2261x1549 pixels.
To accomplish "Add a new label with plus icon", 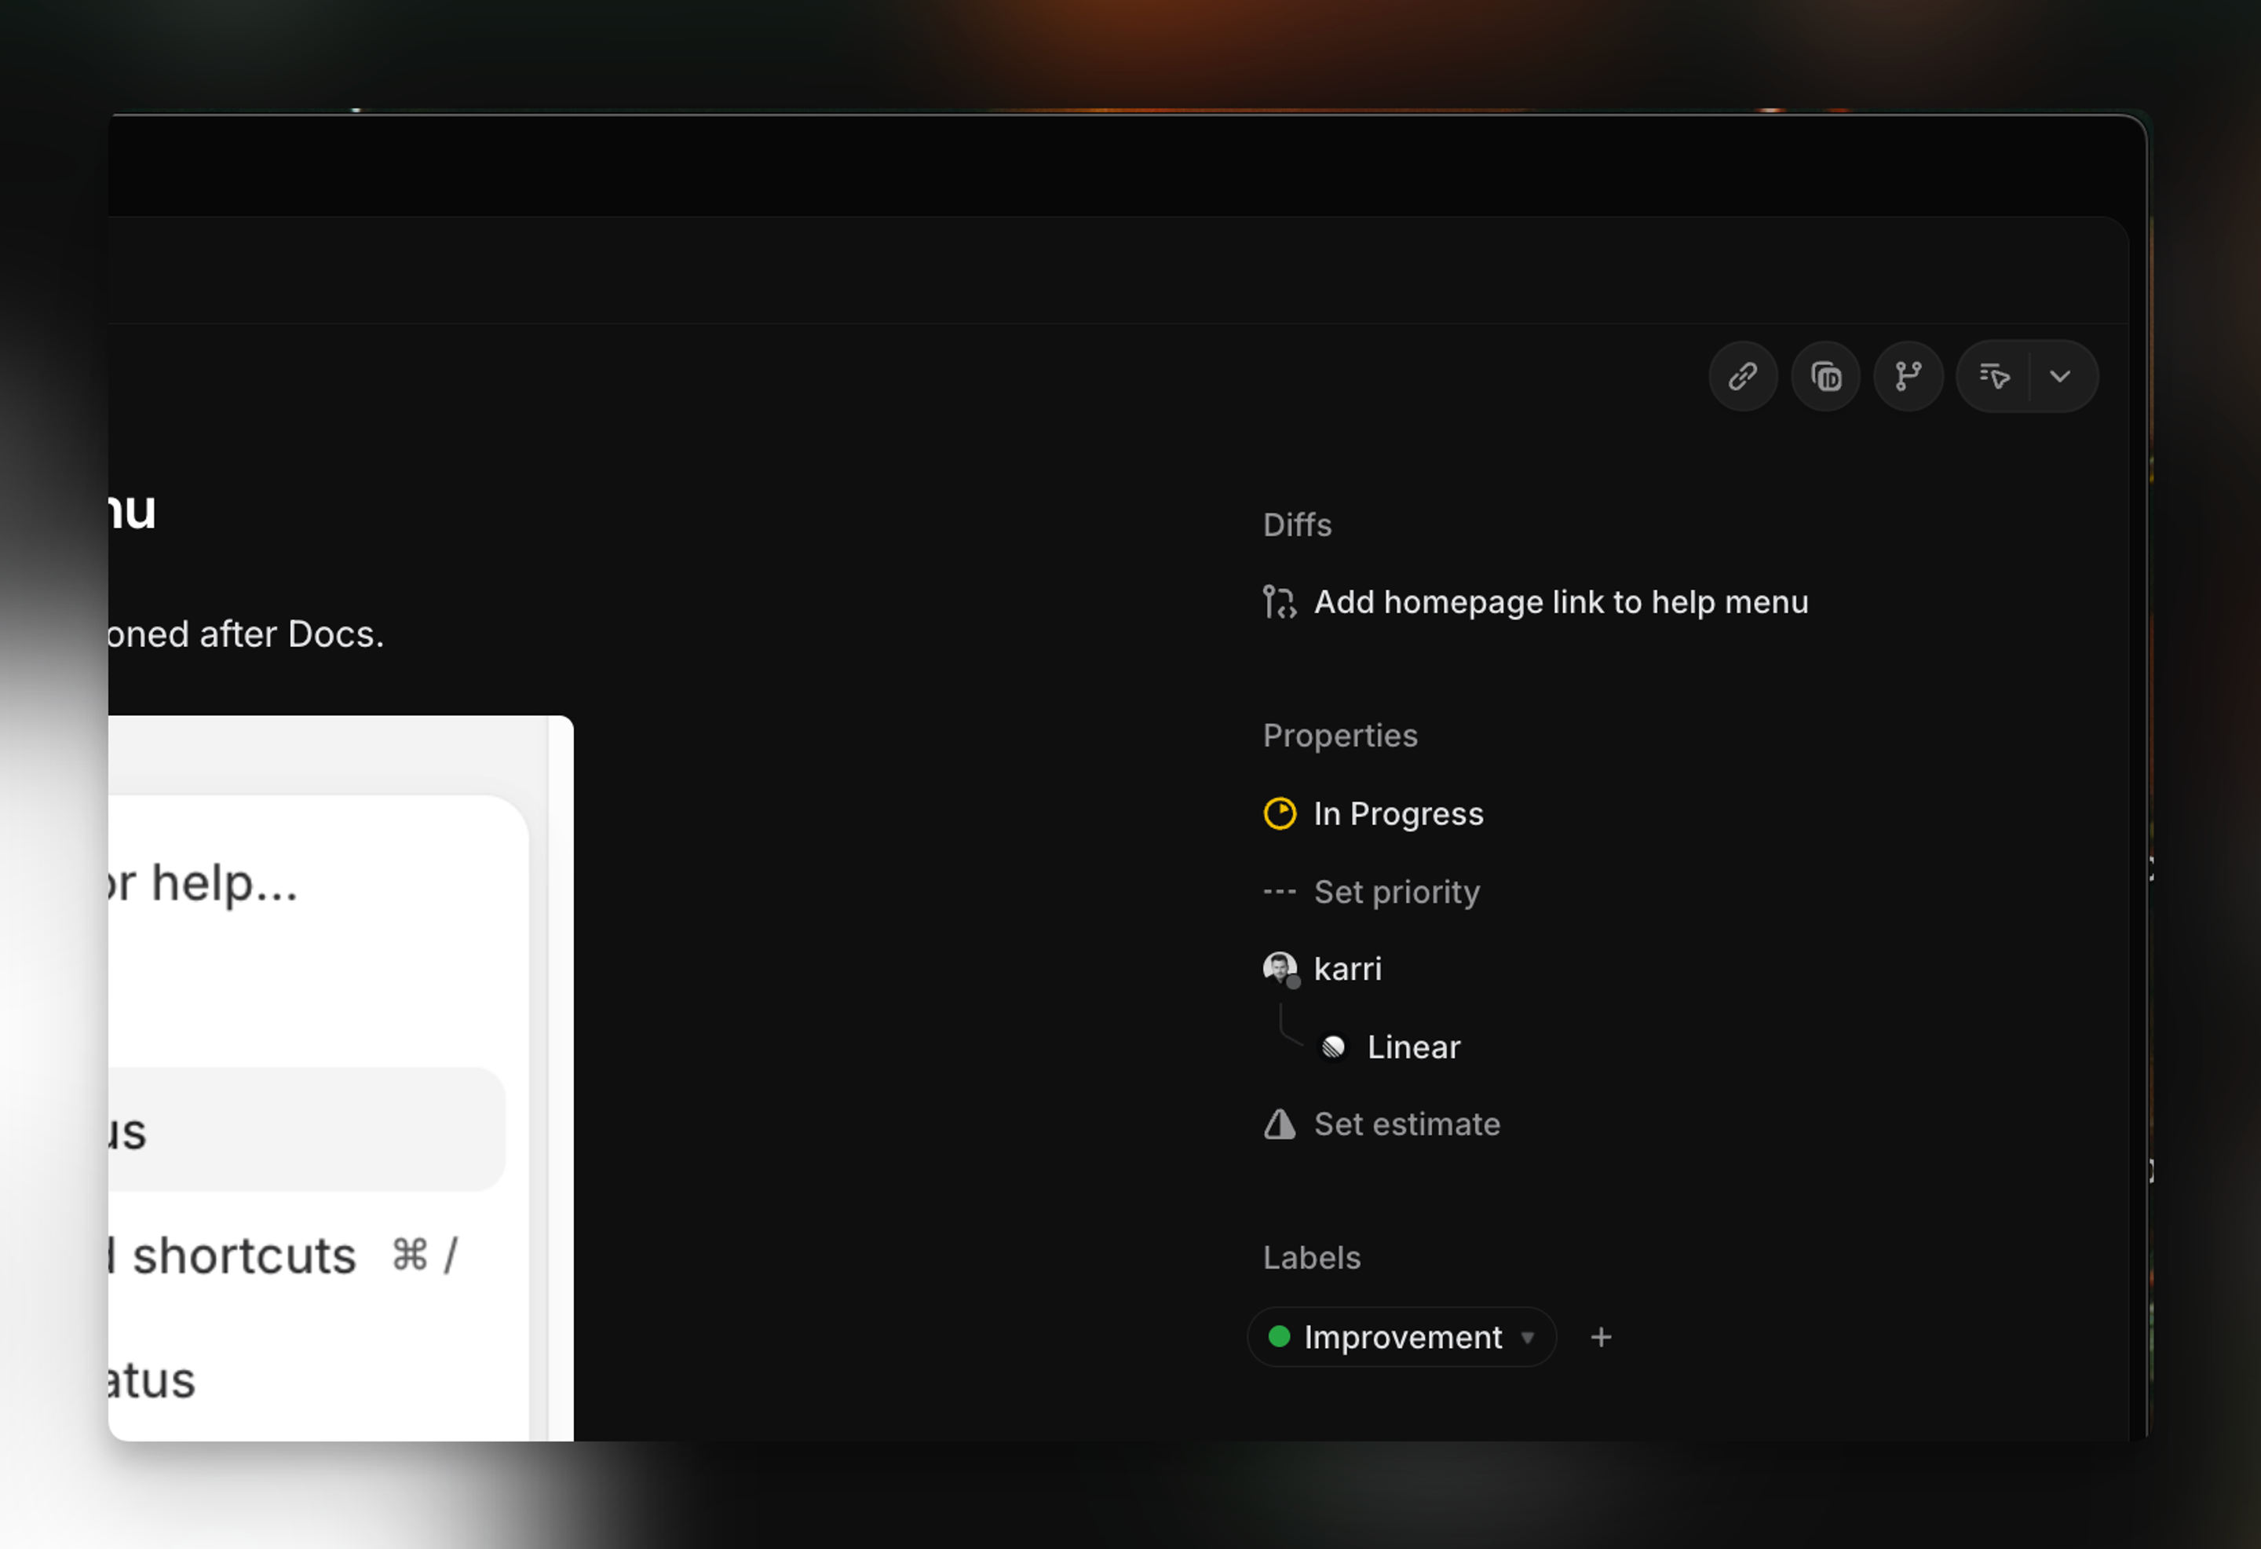I will (x=1602, y=1338).
